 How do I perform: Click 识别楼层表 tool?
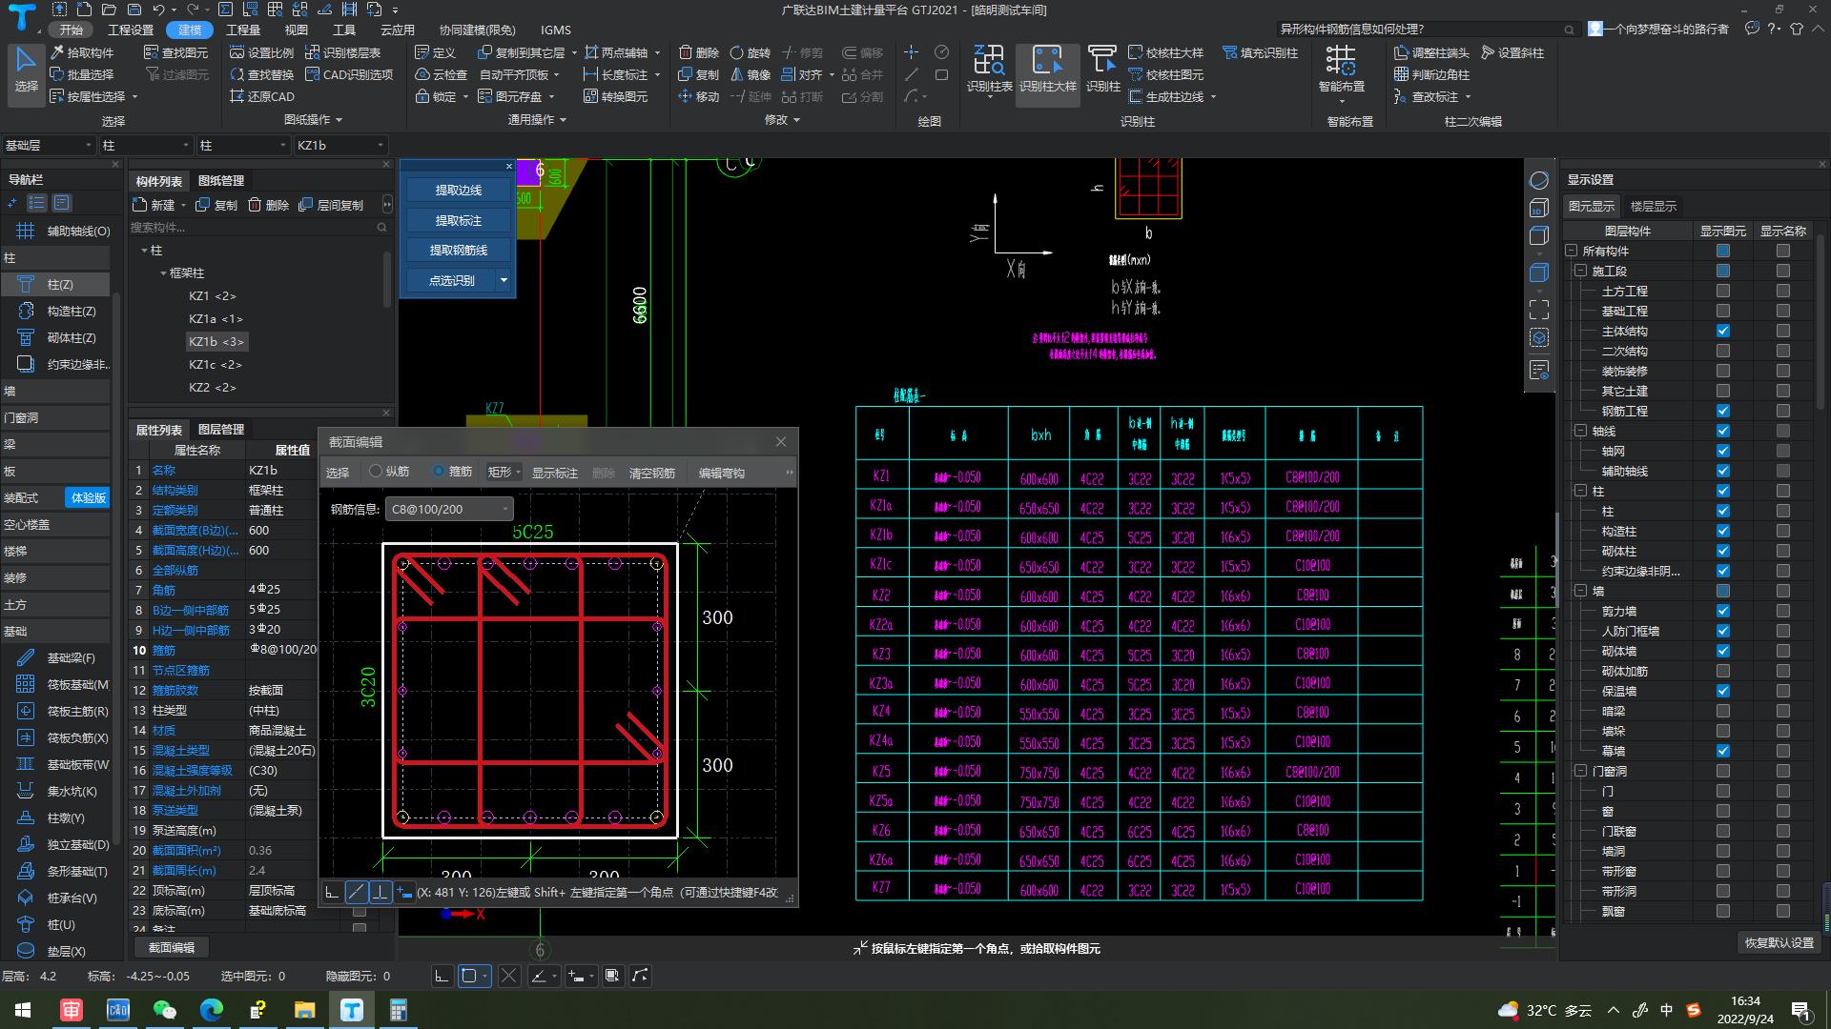click(x=343, y=52)
